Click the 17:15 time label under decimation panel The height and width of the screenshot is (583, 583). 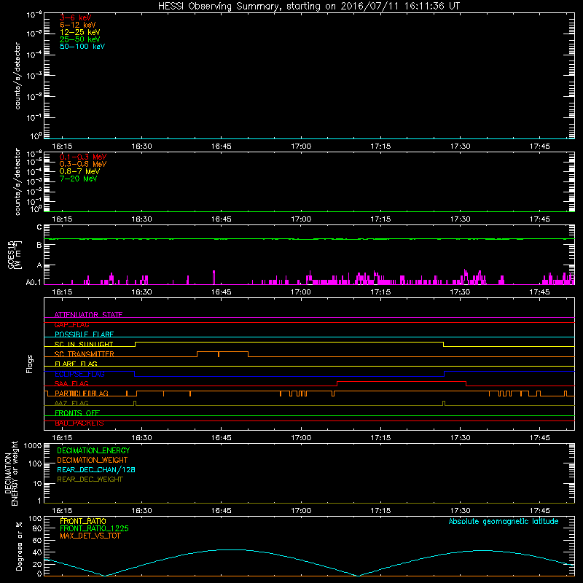point(380,511)
